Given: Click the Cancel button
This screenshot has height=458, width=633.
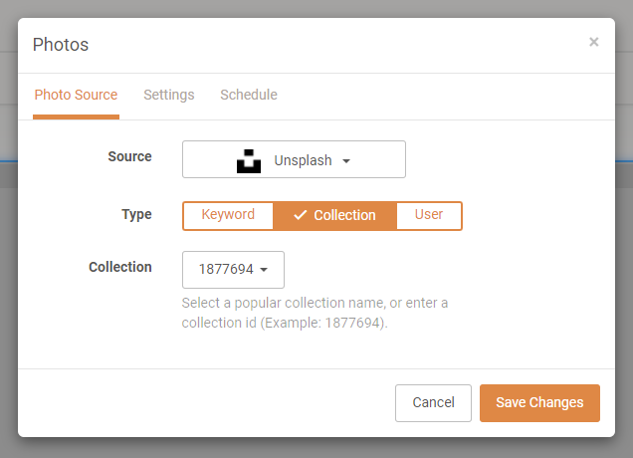Looking at the screenshot, I should tap(433, 403).
